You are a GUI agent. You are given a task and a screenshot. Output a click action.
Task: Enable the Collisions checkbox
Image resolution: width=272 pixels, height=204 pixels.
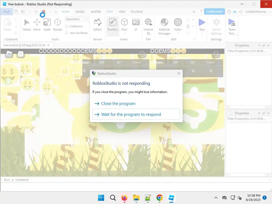67,26
